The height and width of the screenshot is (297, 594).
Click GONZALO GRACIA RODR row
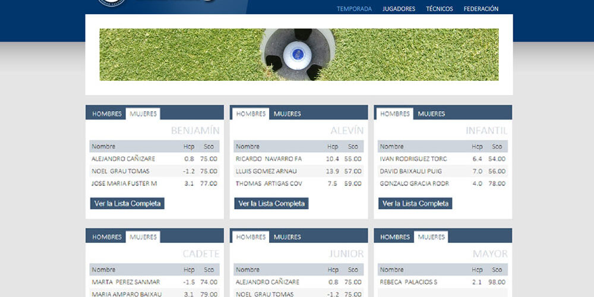(443, 184)
